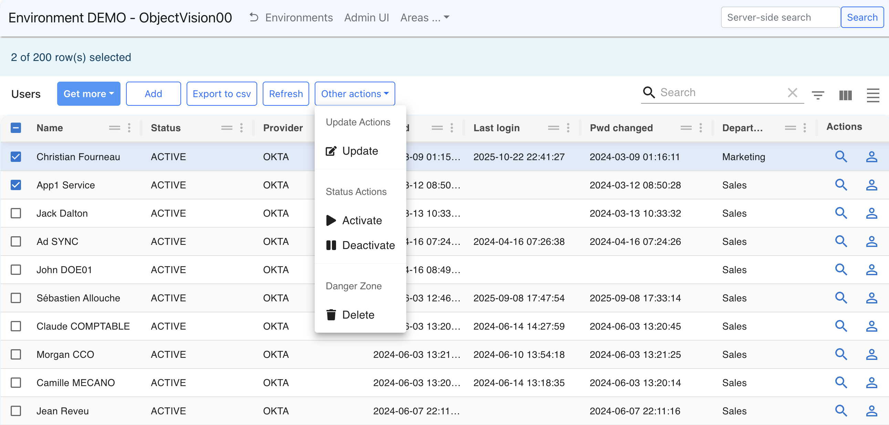
Task: Click user icon in Christian Fourneau row
Action: click(871, 157)
